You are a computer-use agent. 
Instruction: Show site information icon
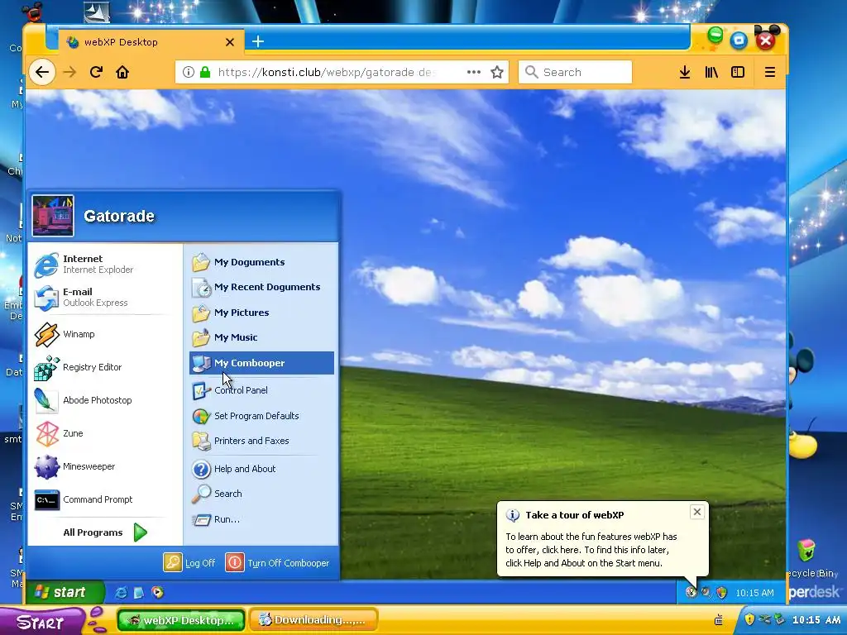tap(188, 73)
